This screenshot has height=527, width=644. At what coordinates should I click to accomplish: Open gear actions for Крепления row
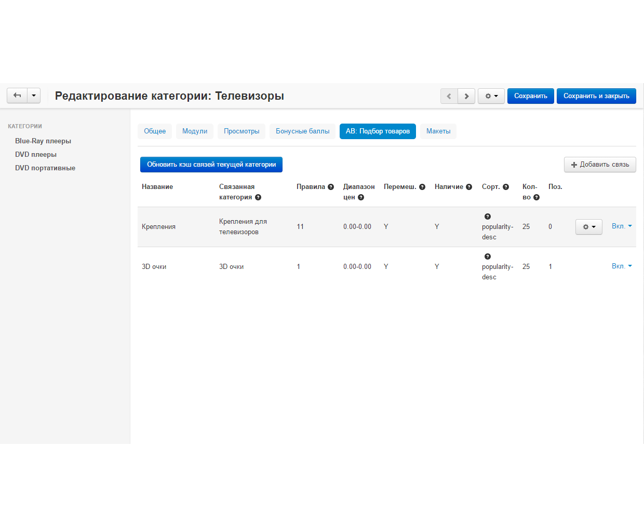tap(588, 227)
